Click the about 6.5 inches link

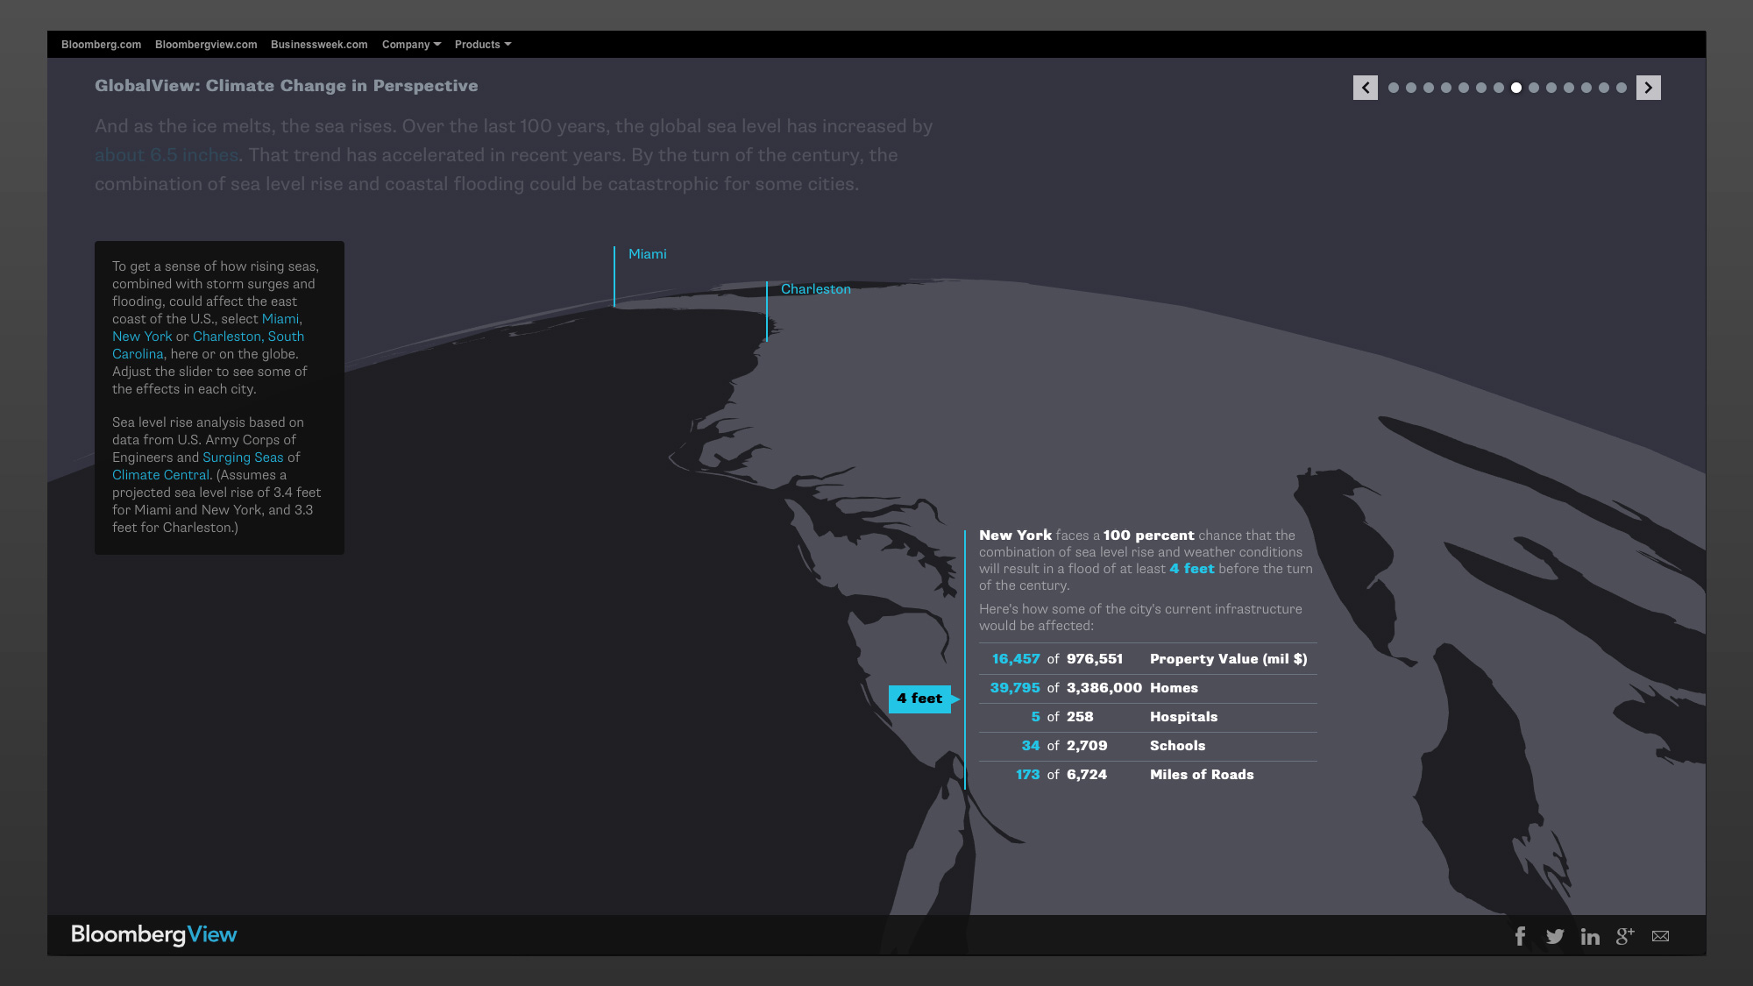coord(167,155)
